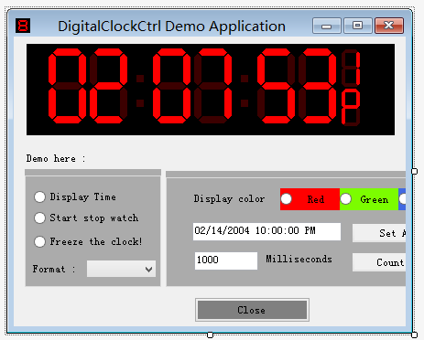
Task: Pick the Green display color option
Action: [x=369, y=199]
